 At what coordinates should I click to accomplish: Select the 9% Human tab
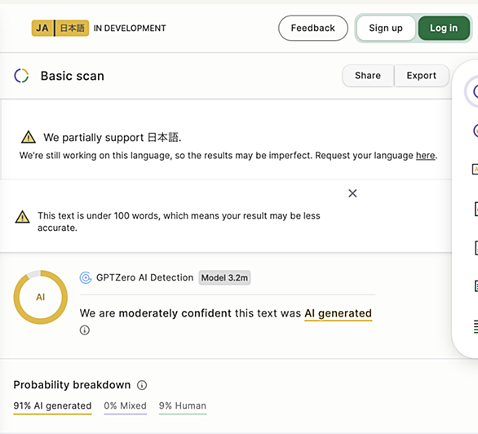pos(183,406)
